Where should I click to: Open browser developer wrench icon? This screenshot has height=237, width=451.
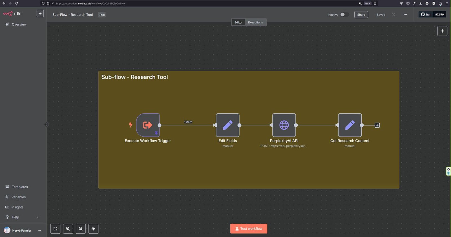click(414, 3)
